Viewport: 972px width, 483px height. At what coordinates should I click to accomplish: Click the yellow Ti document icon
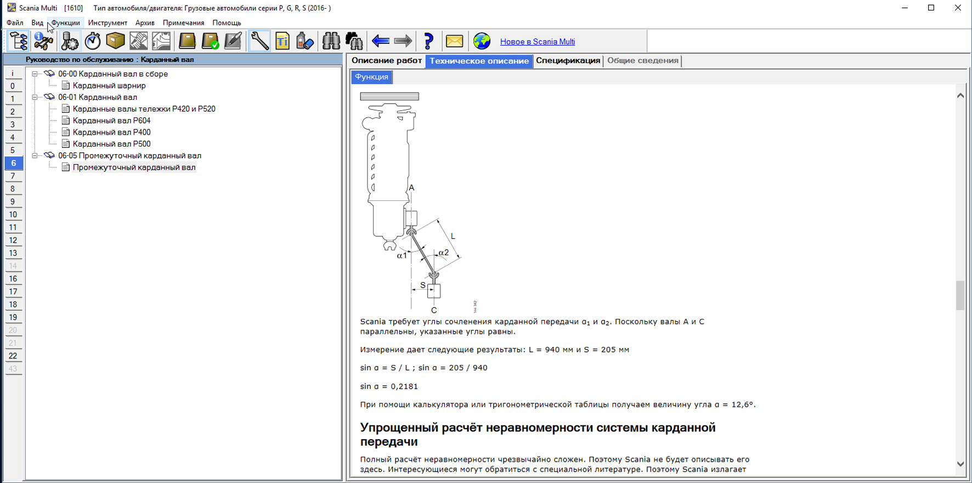click(x=282, y=41)
